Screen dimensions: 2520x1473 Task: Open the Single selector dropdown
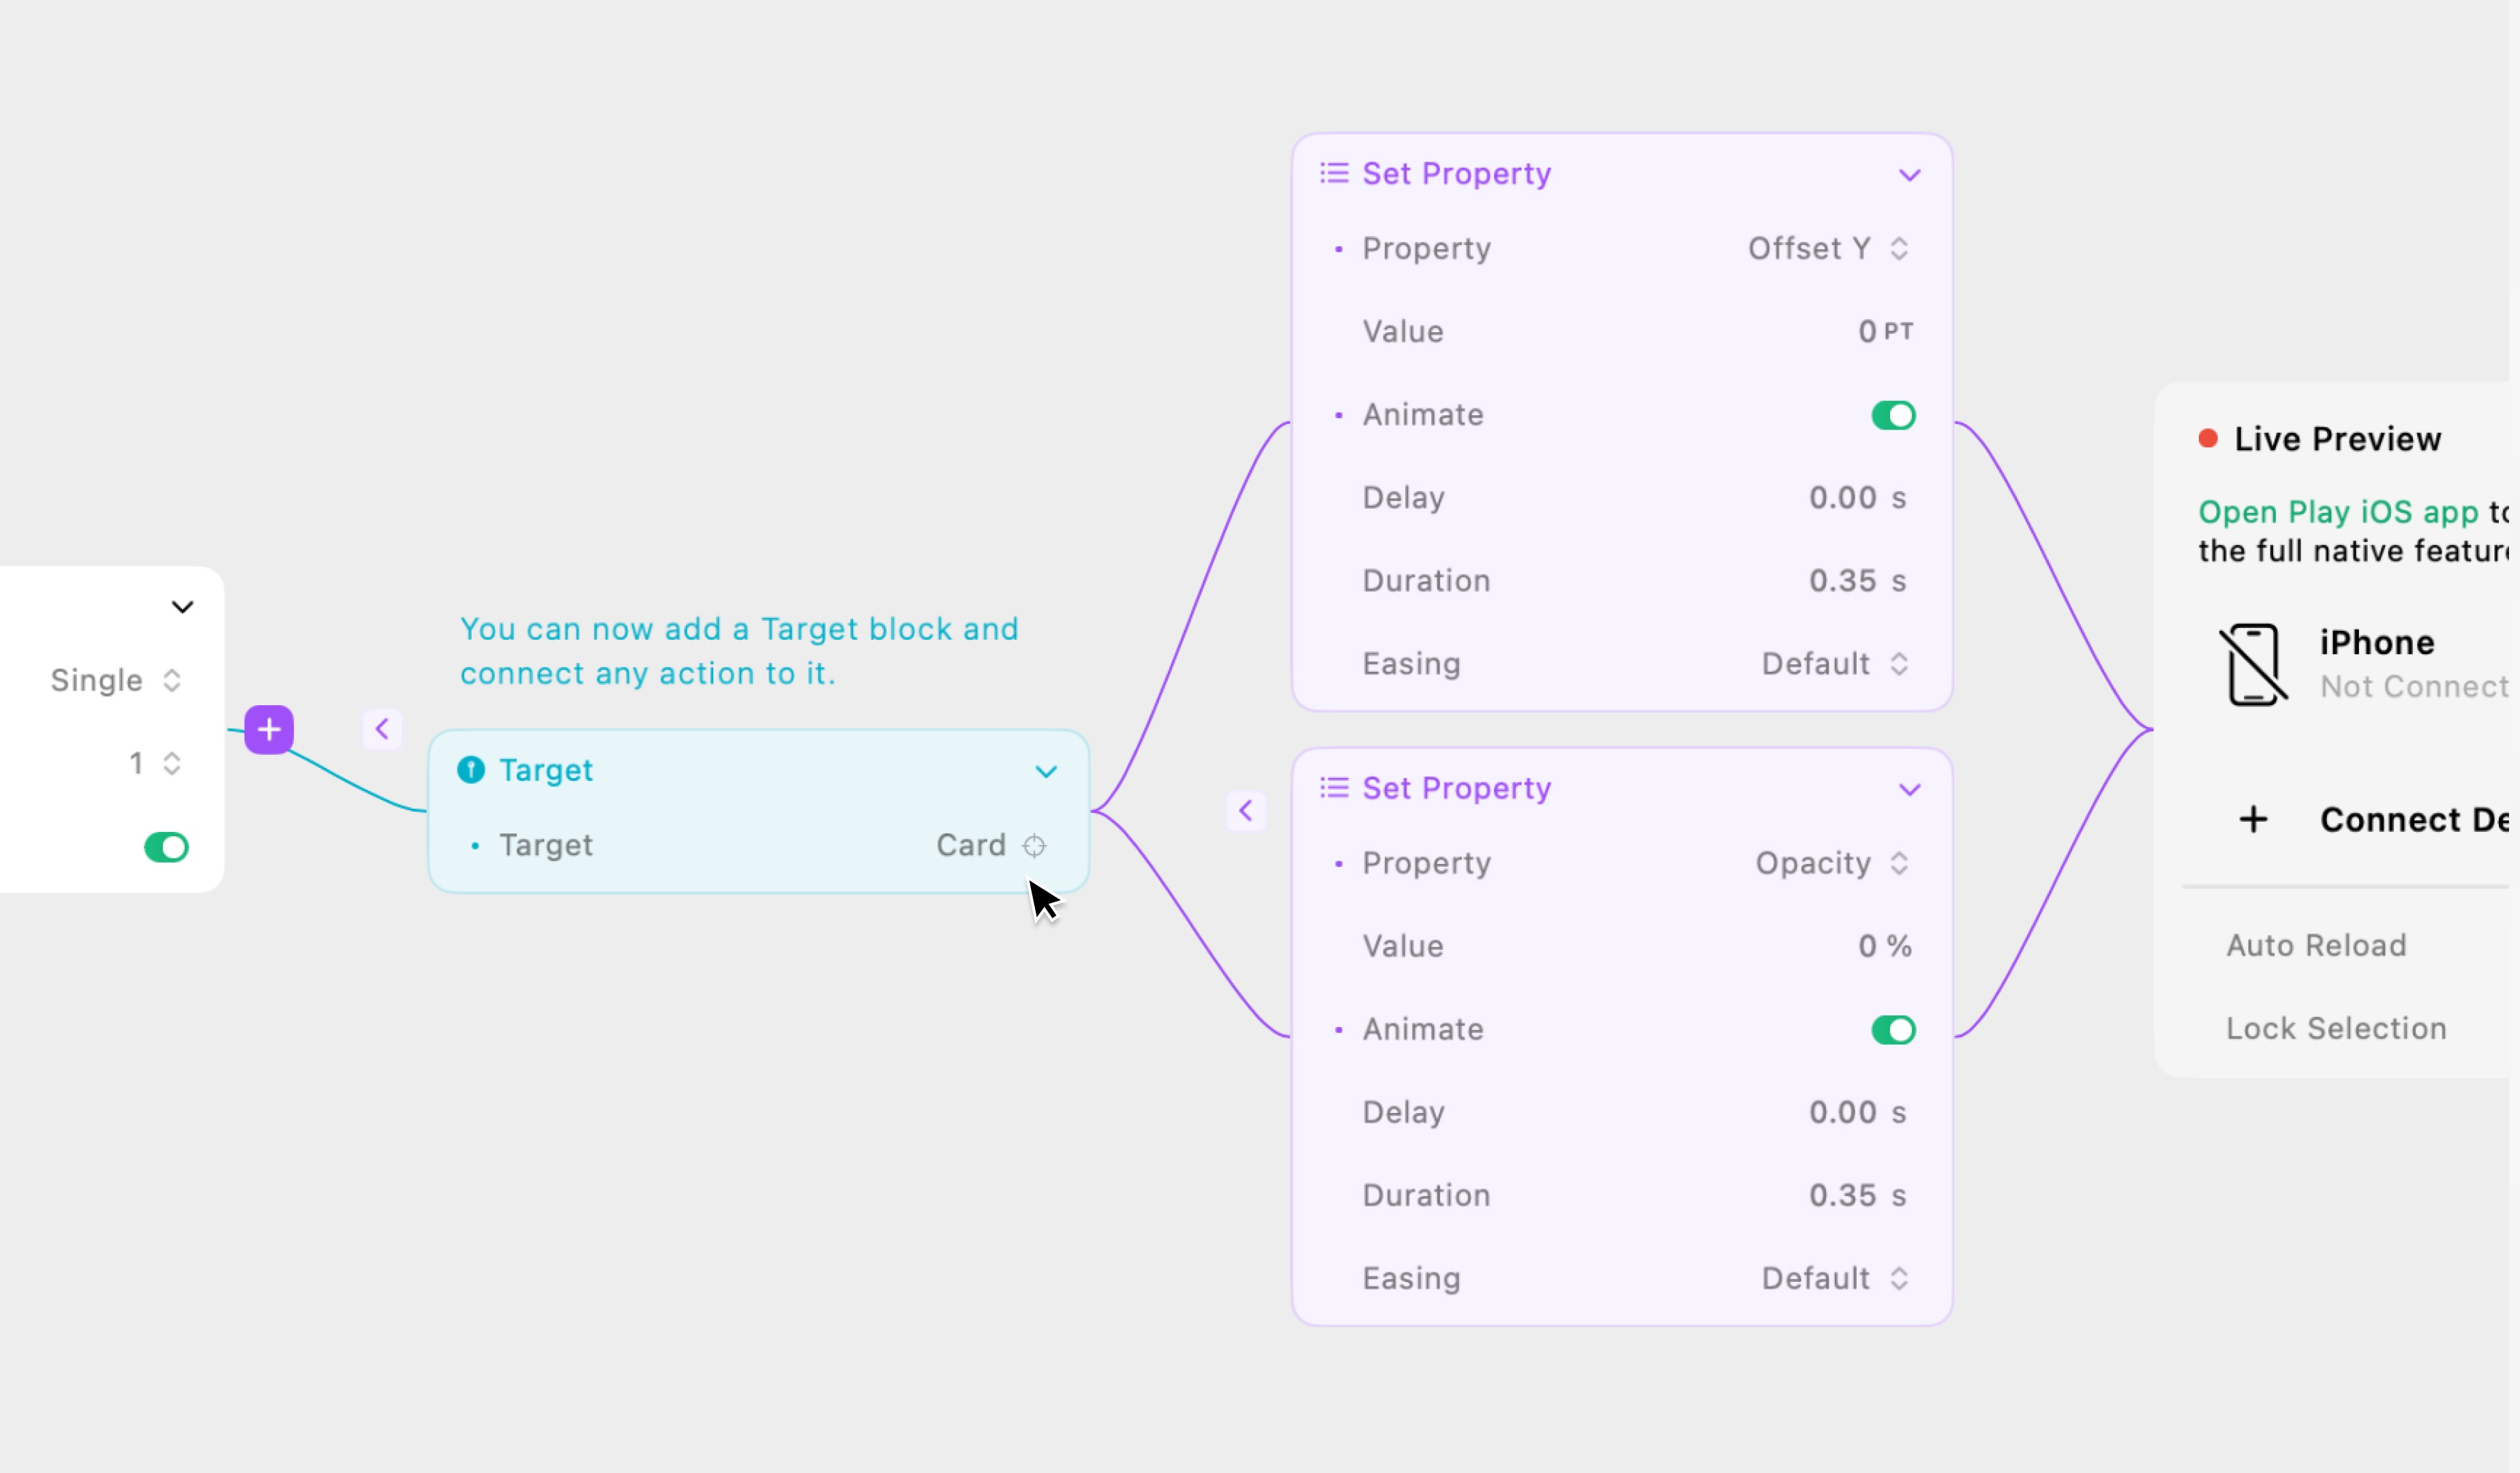click(116, 680)
